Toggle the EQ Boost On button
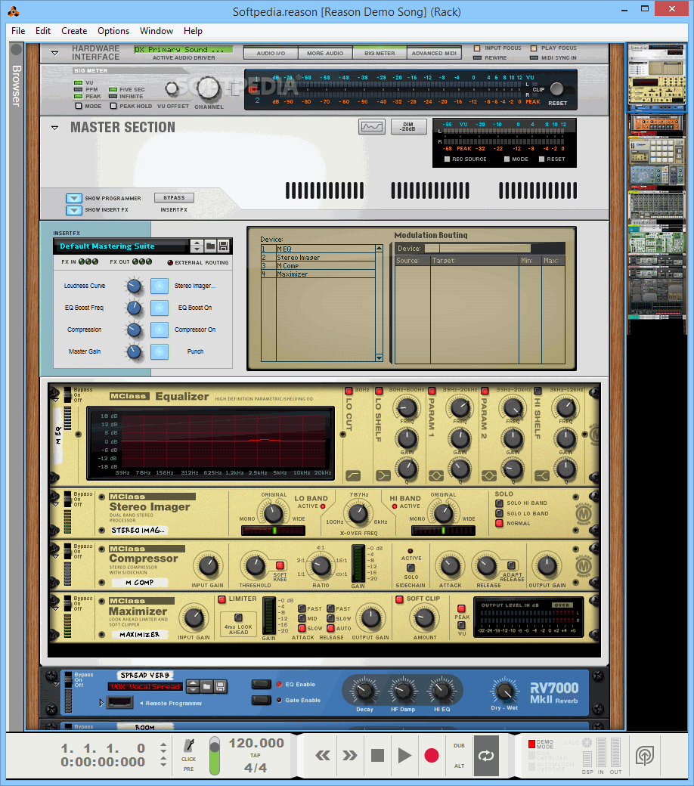Viewport: 694px width, 786px height. (x=160, y=308)
